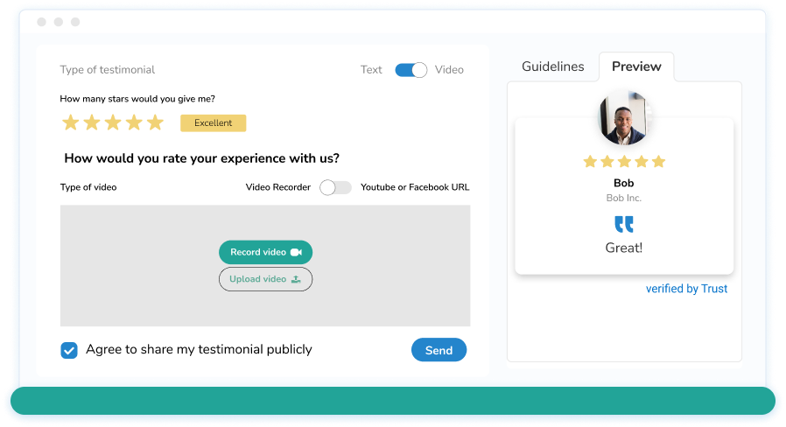Click the Excellent rating badge
Viewport: 786px width, 427px height.
pos(213,122)
